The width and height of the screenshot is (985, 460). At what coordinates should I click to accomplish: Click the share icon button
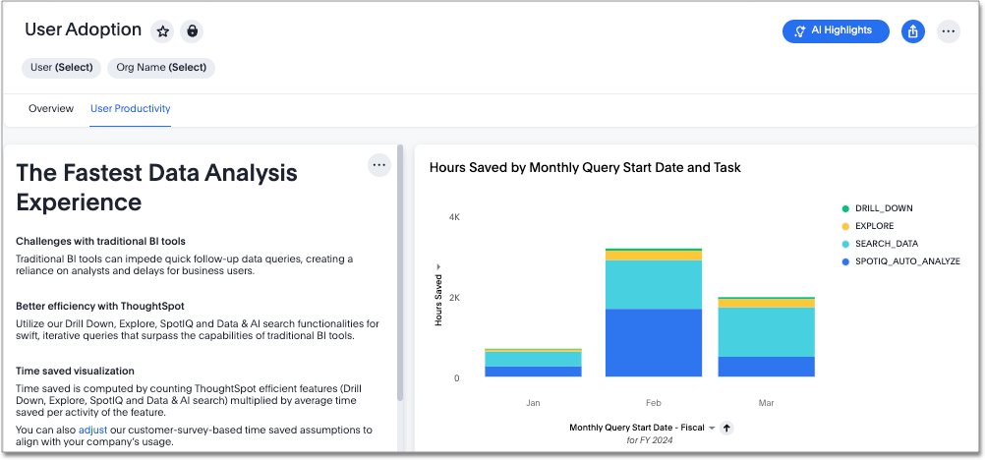[x=913, y=31]
